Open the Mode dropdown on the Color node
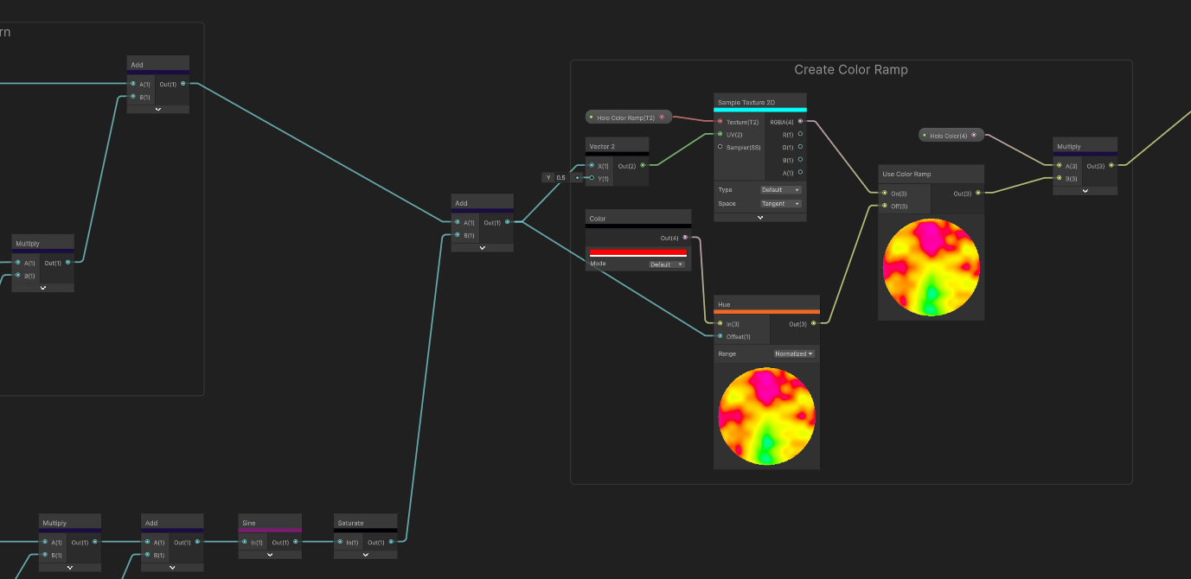This screenshot has width=1191, height=579. point(667,264)
